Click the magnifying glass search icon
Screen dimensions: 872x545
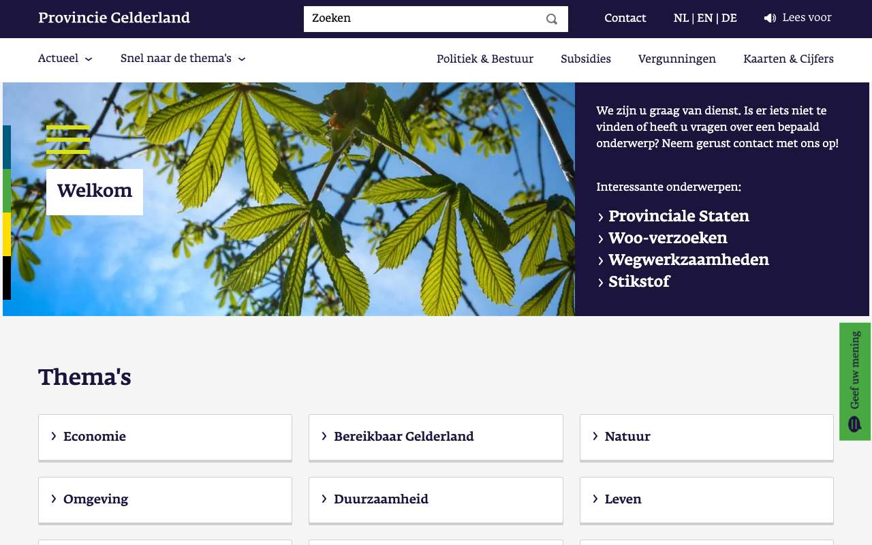(x=552, y=19)
